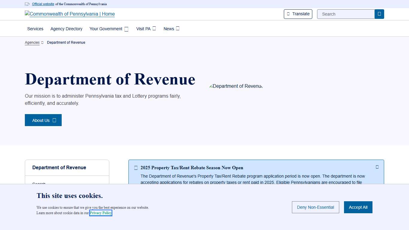The height and width of the screenshot is (230, 409).
Task: Click the search magnifier icon
Action: tap(379, 14)
